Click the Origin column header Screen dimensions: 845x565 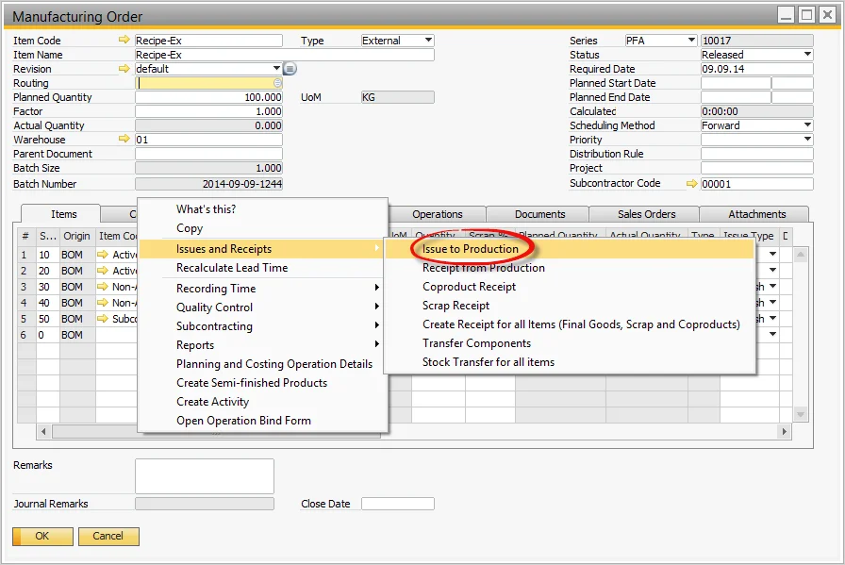[x=76, y=236]
